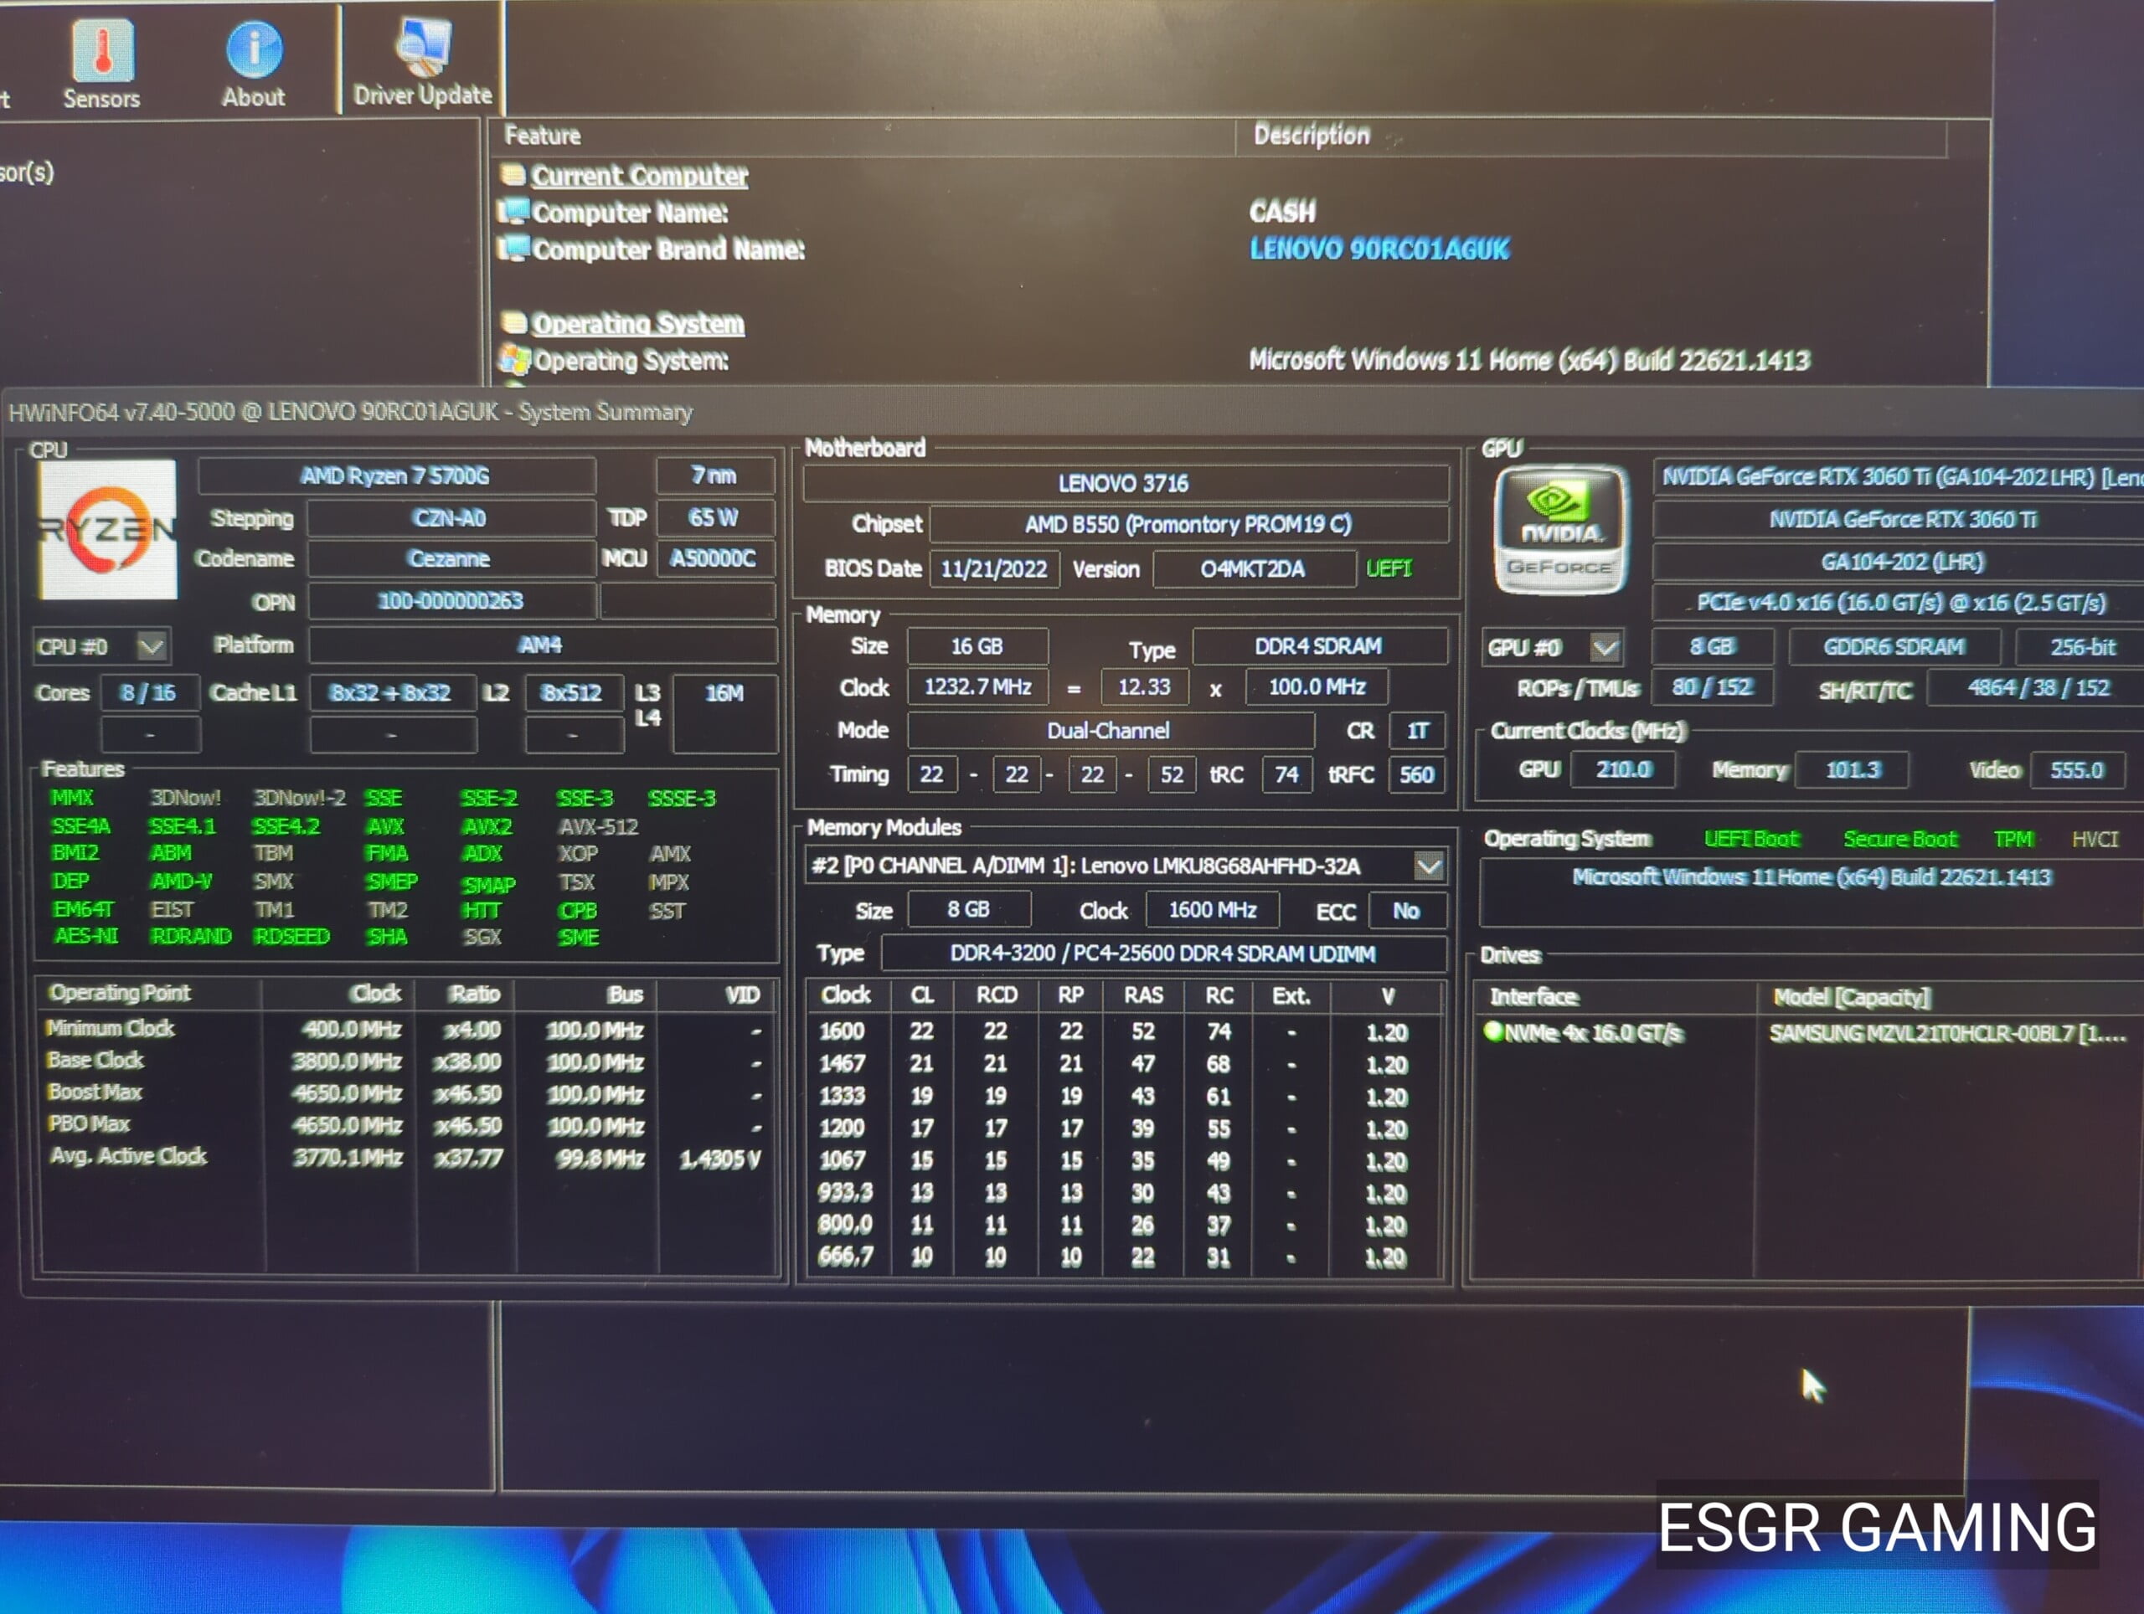Viewport: 2144px width, 1614px height.
Task: Click the NVIDIA GeForce logo
Action: (x=1559, y=530)
